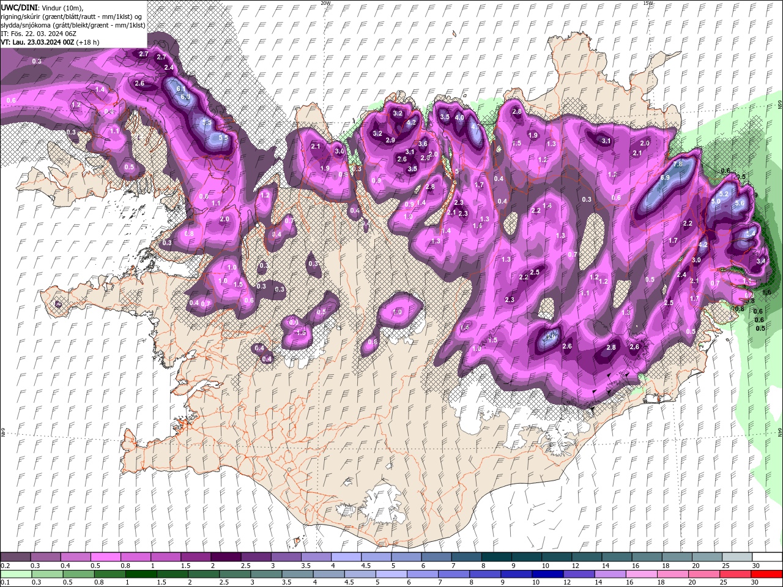Screen dimensions: 783x587
Task: Click the 6.9 precipitation value on map
Action: click(665, 178)
